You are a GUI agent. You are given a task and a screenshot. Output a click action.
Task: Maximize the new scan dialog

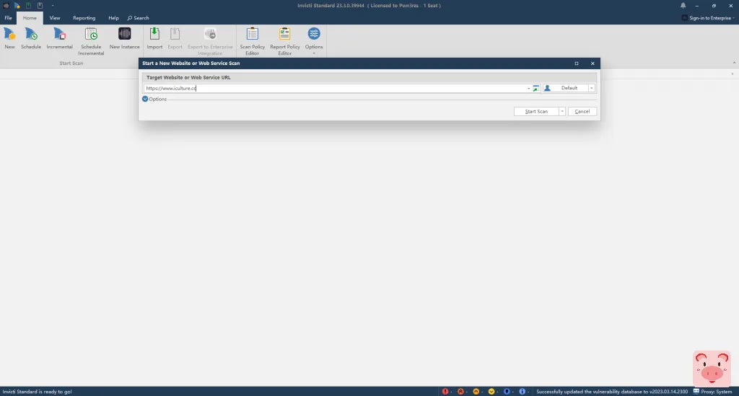click(577, 63)
